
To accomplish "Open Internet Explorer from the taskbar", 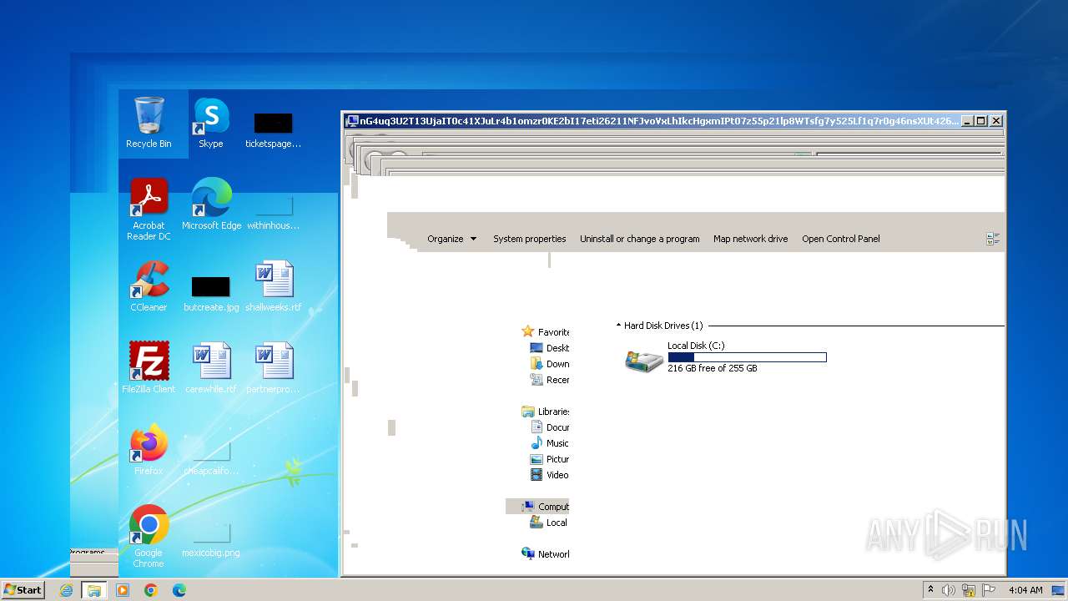I will point(66,590).
